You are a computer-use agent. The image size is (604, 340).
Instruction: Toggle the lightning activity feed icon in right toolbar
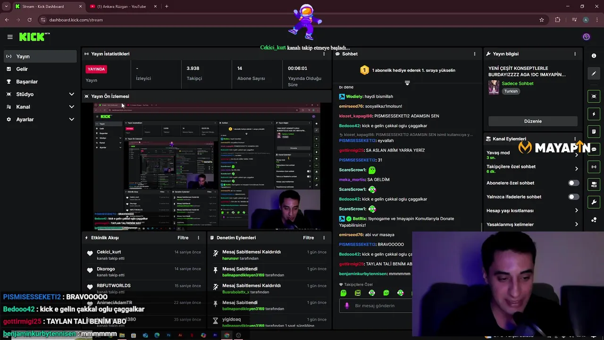tap(594, 114)
